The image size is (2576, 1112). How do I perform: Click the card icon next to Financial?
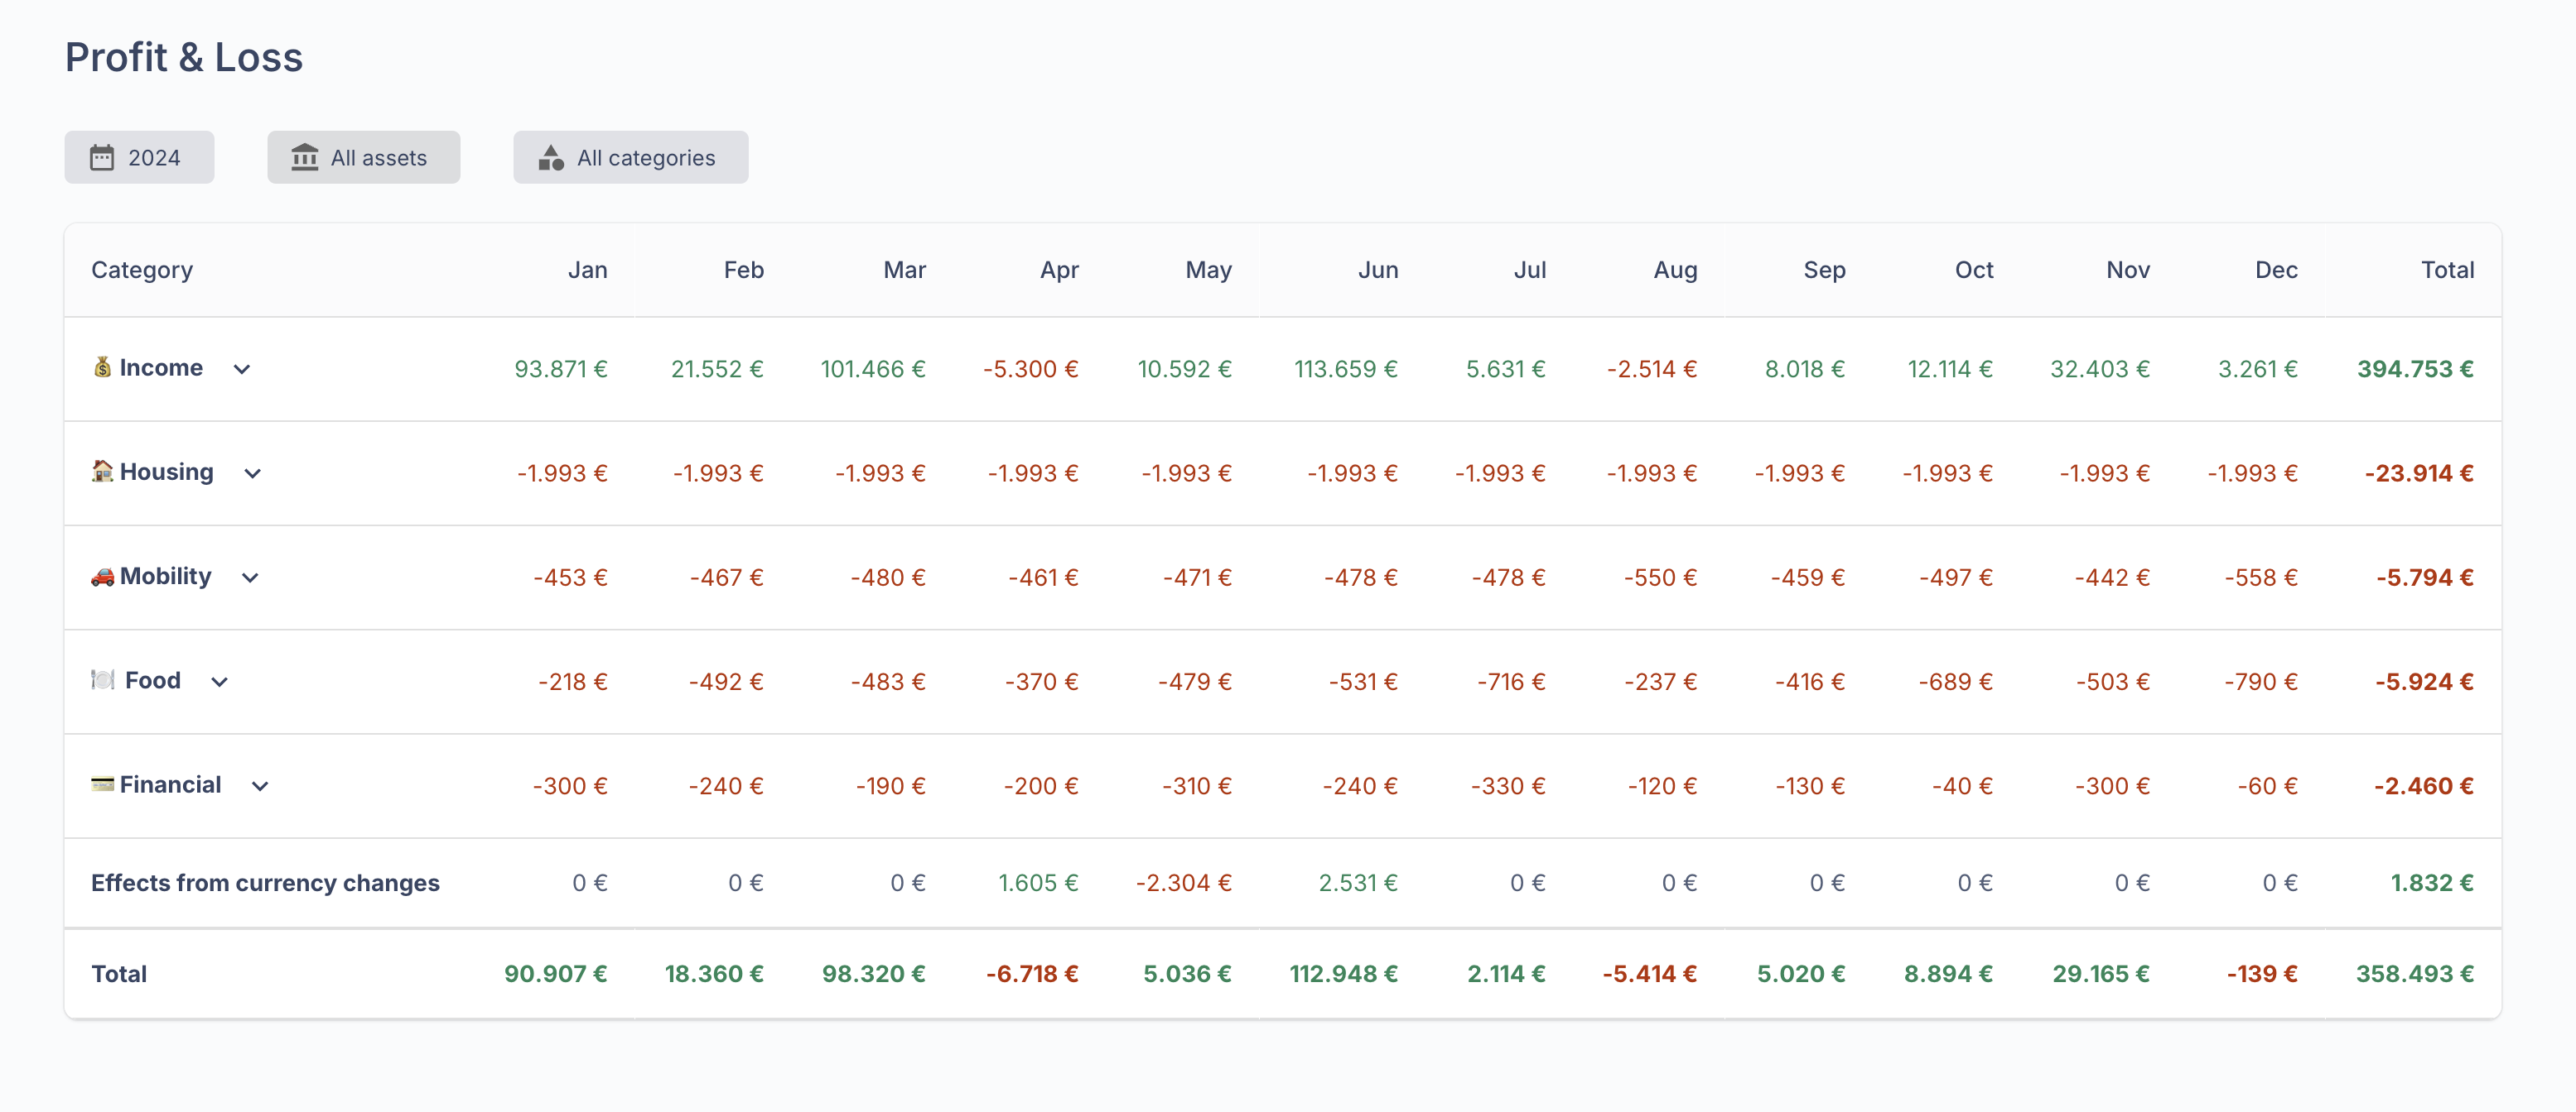101,785
